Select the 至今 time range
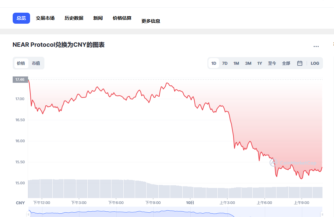The image size is (334, 217). pos(272,63)
